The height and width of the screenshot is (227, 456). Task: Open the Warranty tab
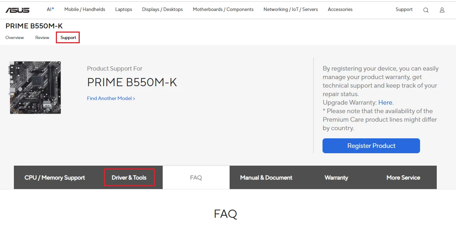click(x=336, y=177)
